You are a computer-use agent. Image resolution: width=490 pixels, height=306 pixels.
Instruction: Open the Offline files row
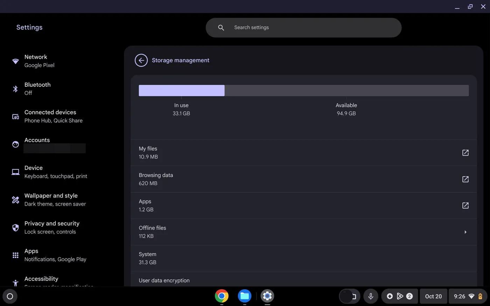tap(303, 232)
